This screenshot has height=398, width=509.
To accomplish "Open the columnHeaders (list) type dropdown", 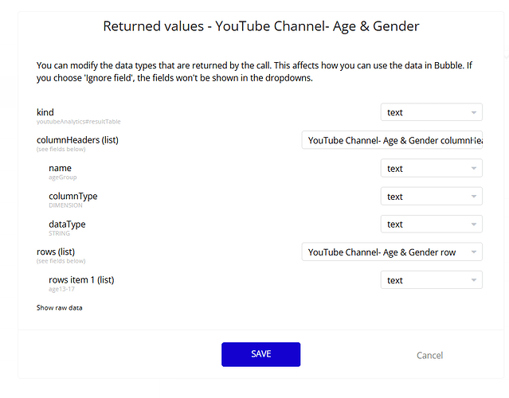I will coord(392,140).
